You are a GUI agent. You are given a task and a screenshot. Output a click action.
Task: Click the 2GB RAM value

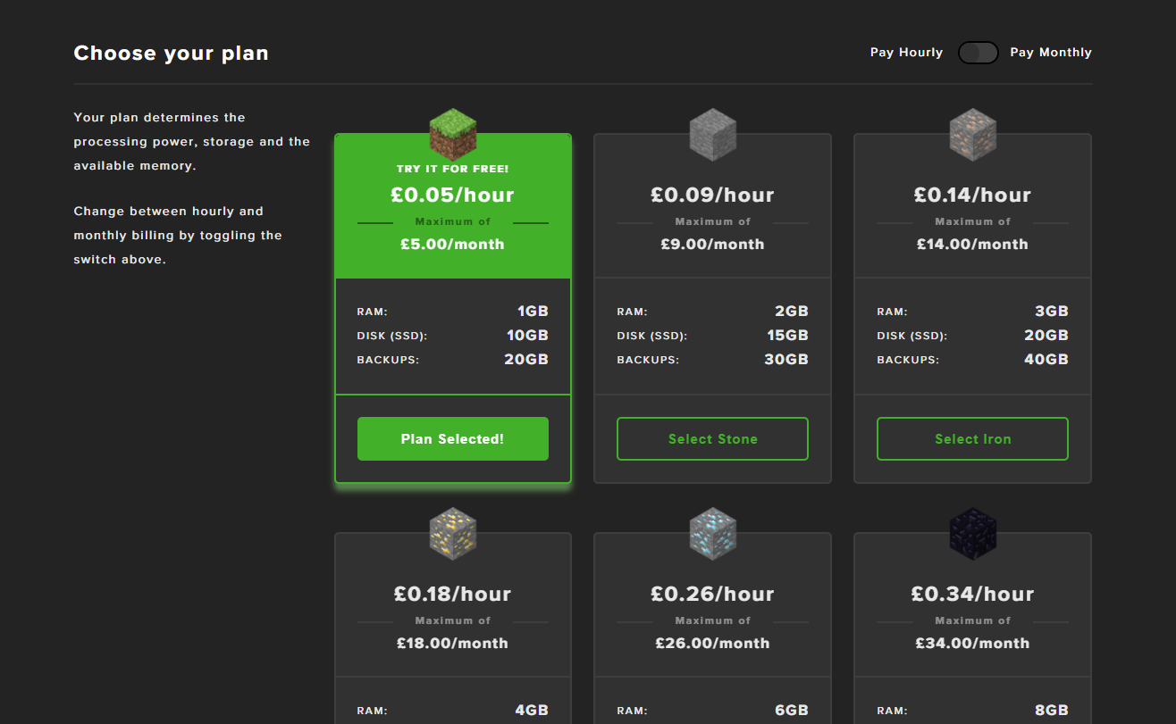pyautogui.click(x=792, y=312)
